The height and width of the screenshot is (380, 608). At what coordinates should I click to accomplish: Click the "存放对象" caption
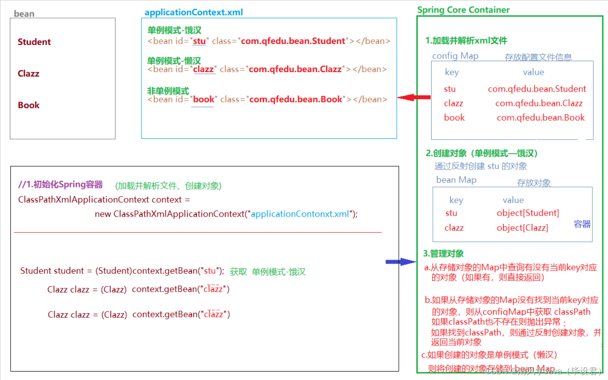534,183
